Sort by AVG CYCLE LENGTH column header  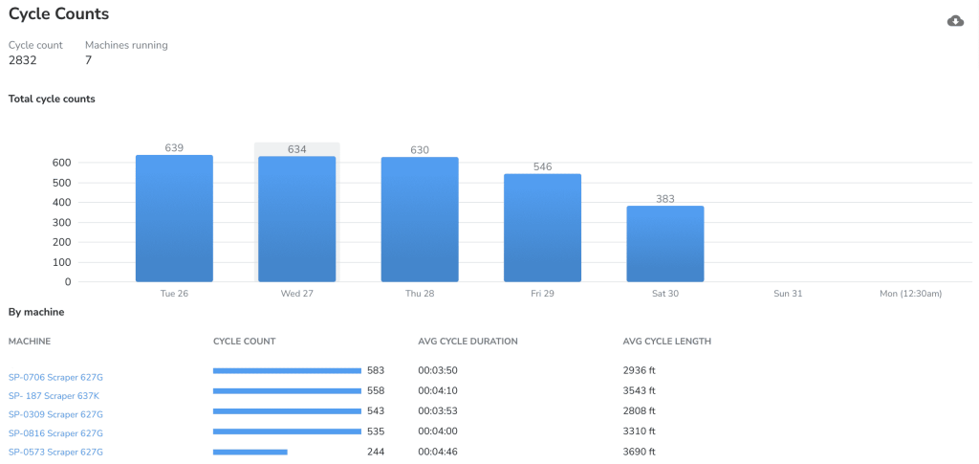tap(666, 342)
